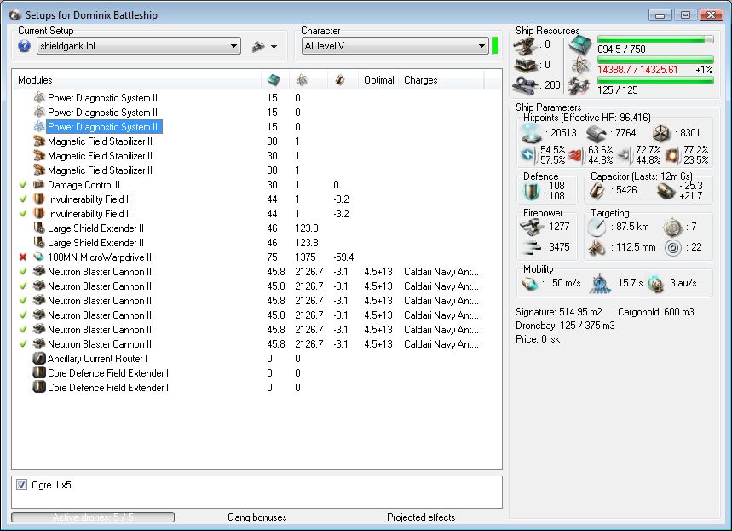This screenshot has width=732, height=531.
Task: Click the MicroWarpdrive -59.4 capacitor value
Action: click(343, 257)
